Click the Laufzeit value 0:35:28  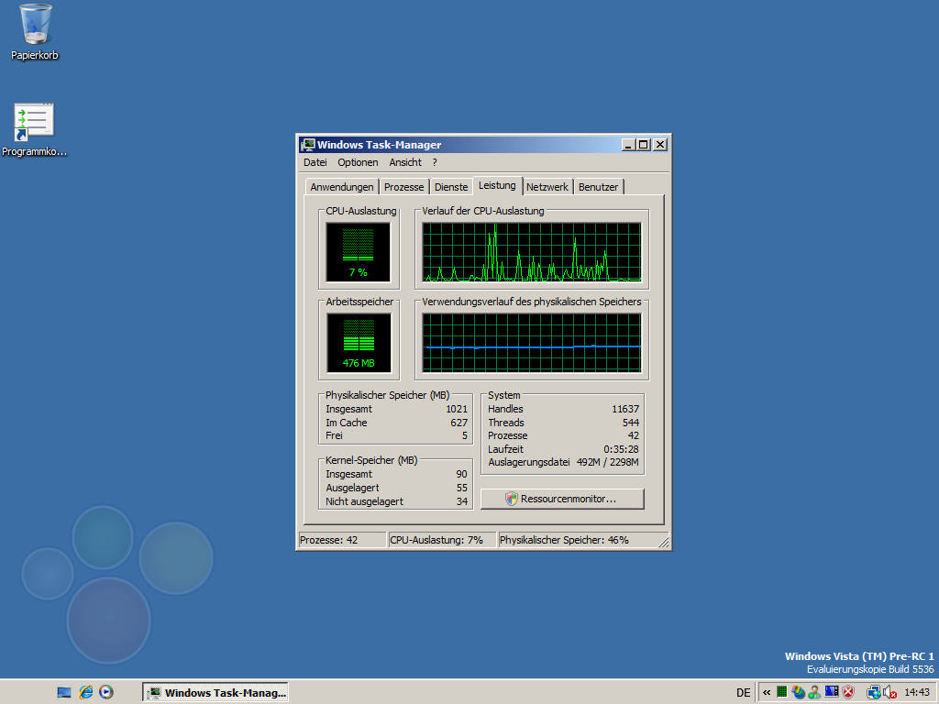pyautogui.click(x=621, y=449)
